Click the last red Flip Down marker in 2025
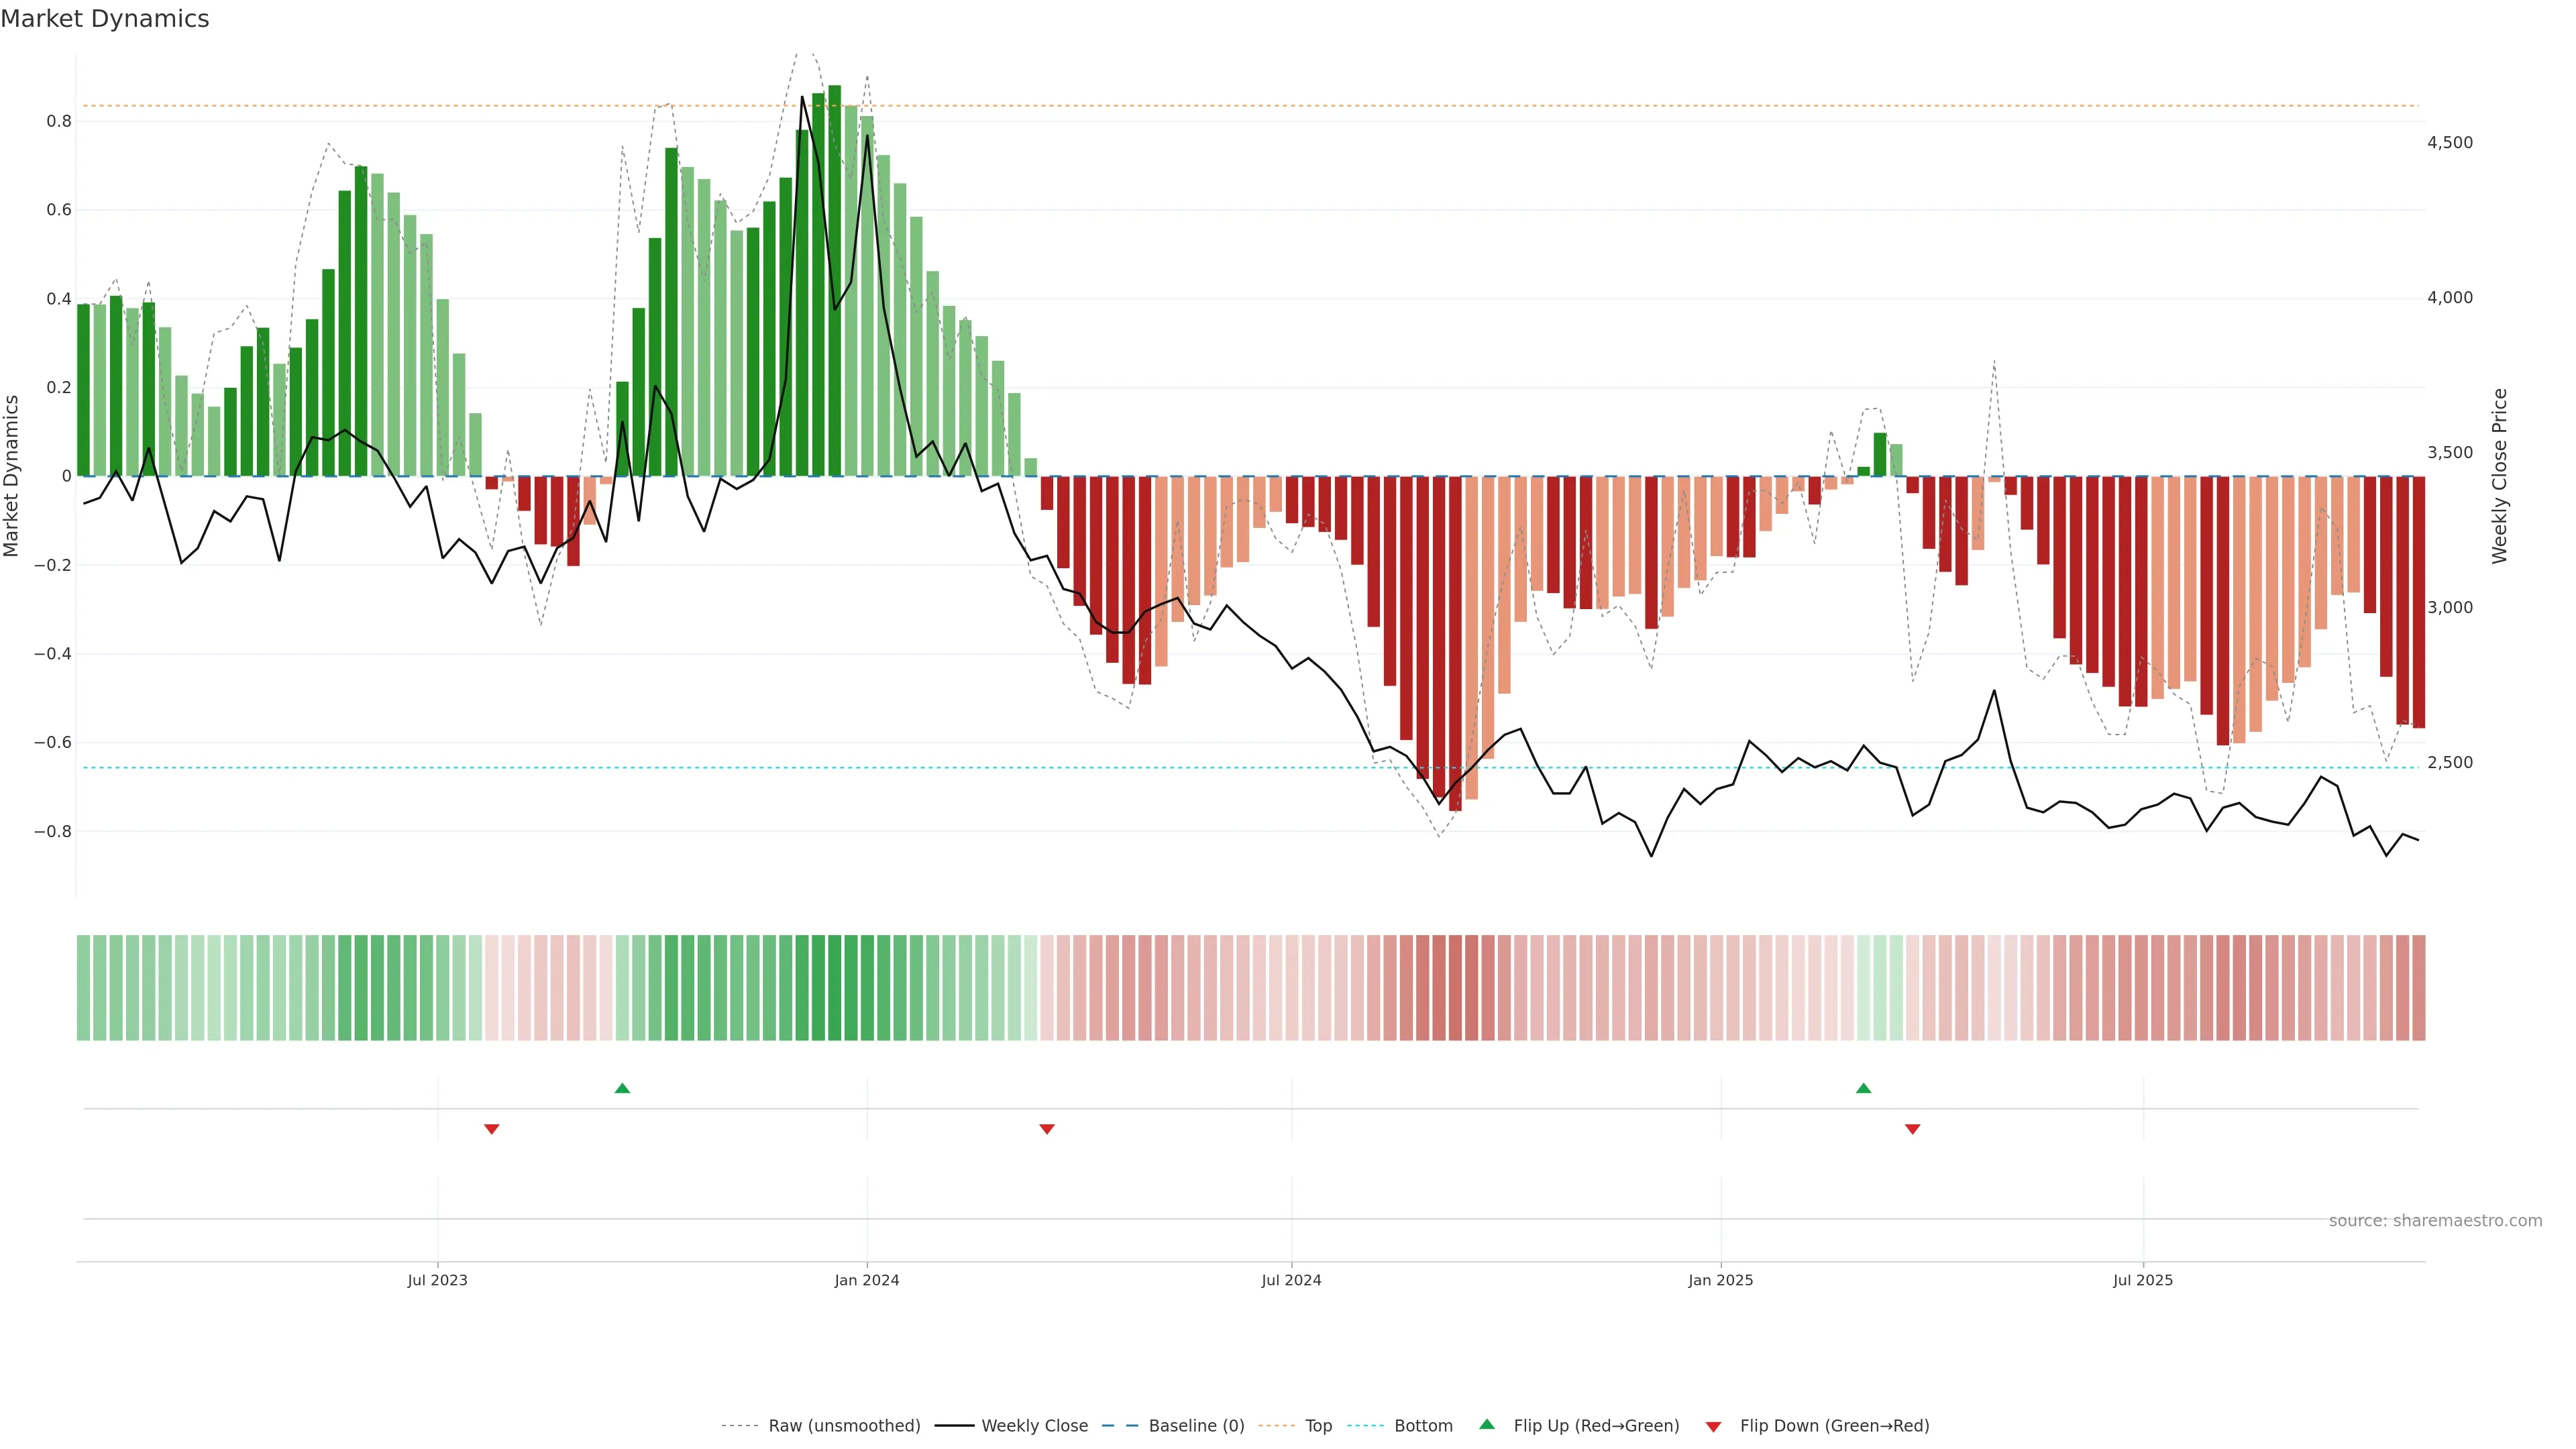Image resolution: width=2576 pixels, height=1449 pixels. [x=1912, y=1129]
